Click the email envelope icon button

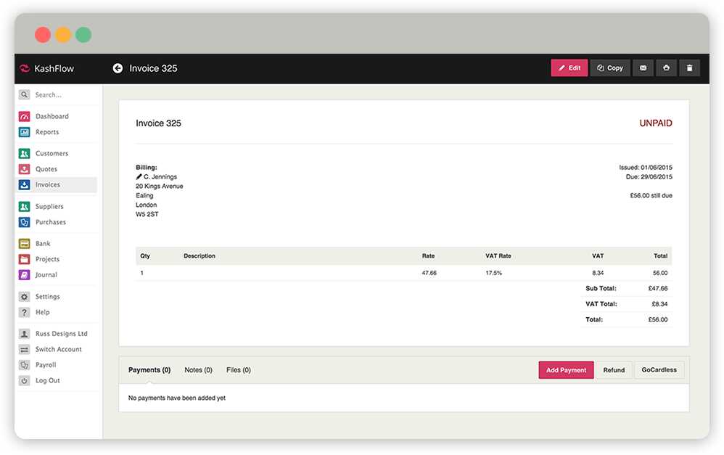tap(643, 68)
